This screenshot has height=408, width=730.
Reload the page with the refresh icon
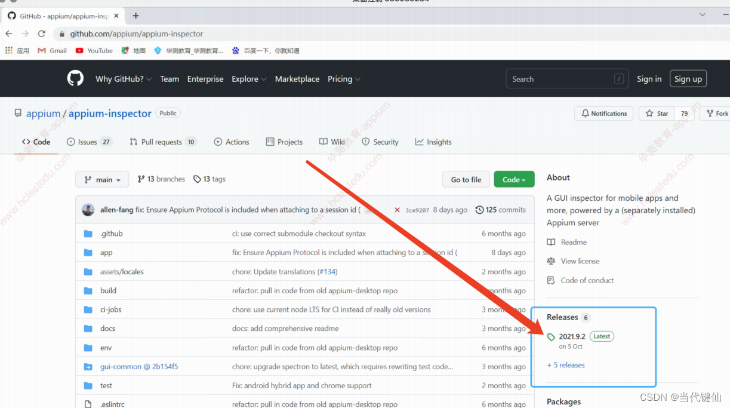(x=41, y=34)
